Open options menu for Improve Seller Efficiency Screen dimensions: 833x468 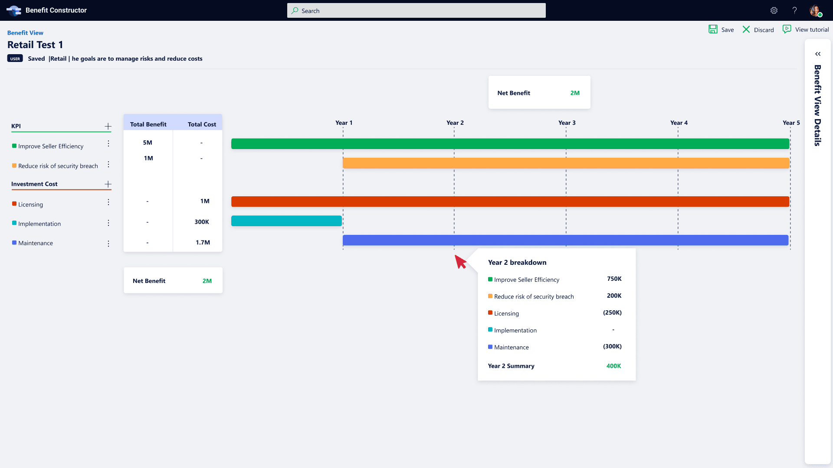[108, 143]
